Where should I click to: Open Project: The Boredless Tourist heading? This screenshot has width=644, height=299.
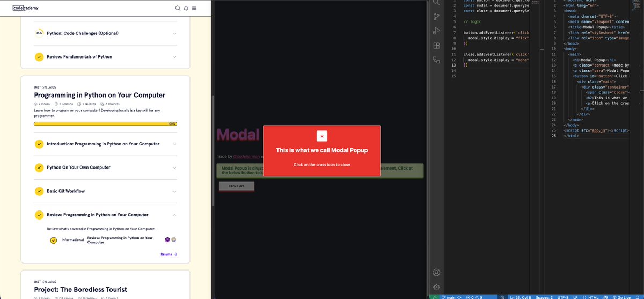click(81, 289)
